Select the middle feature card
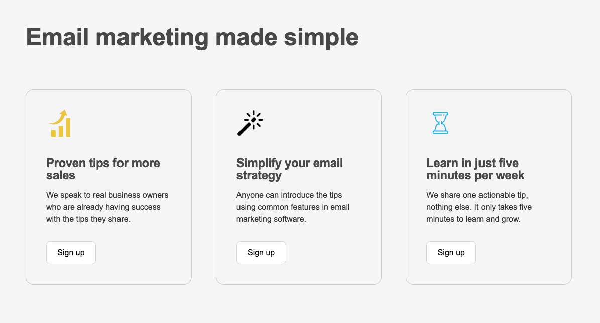Screen dimensions: 600x323 [299, 187]
